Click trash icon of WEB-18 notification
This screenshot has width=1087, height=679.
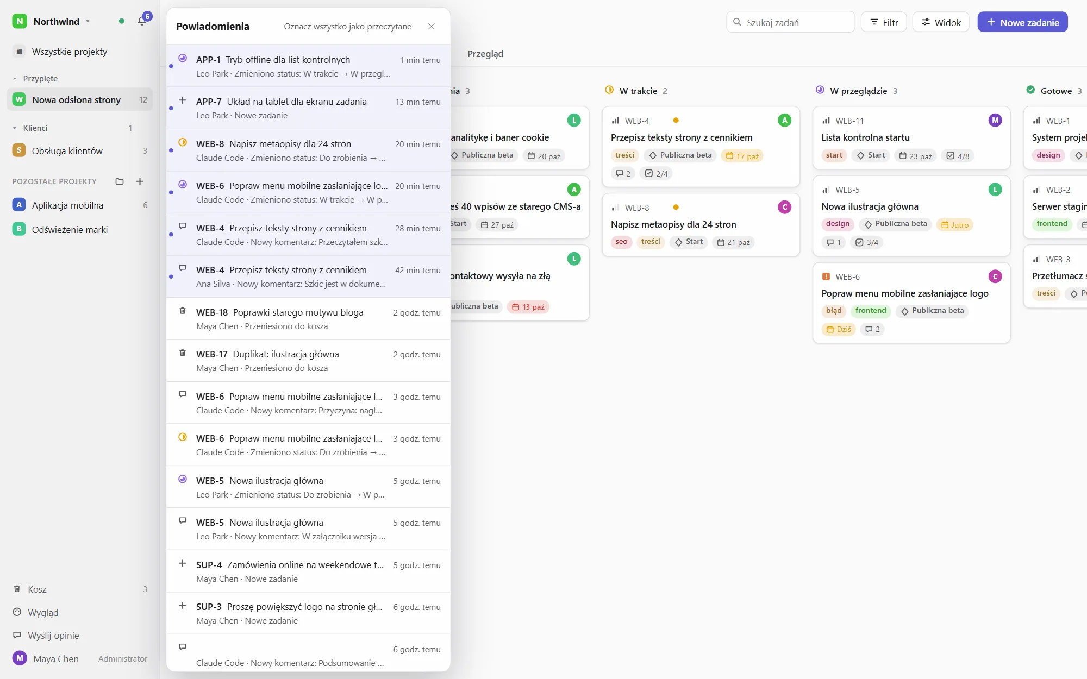(x=183, y=311)
